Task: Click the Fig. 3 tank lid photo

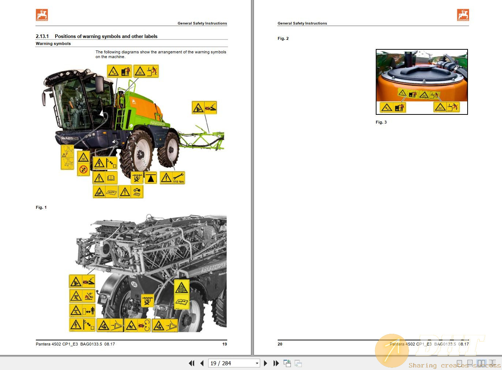Action: coord(422,82)
